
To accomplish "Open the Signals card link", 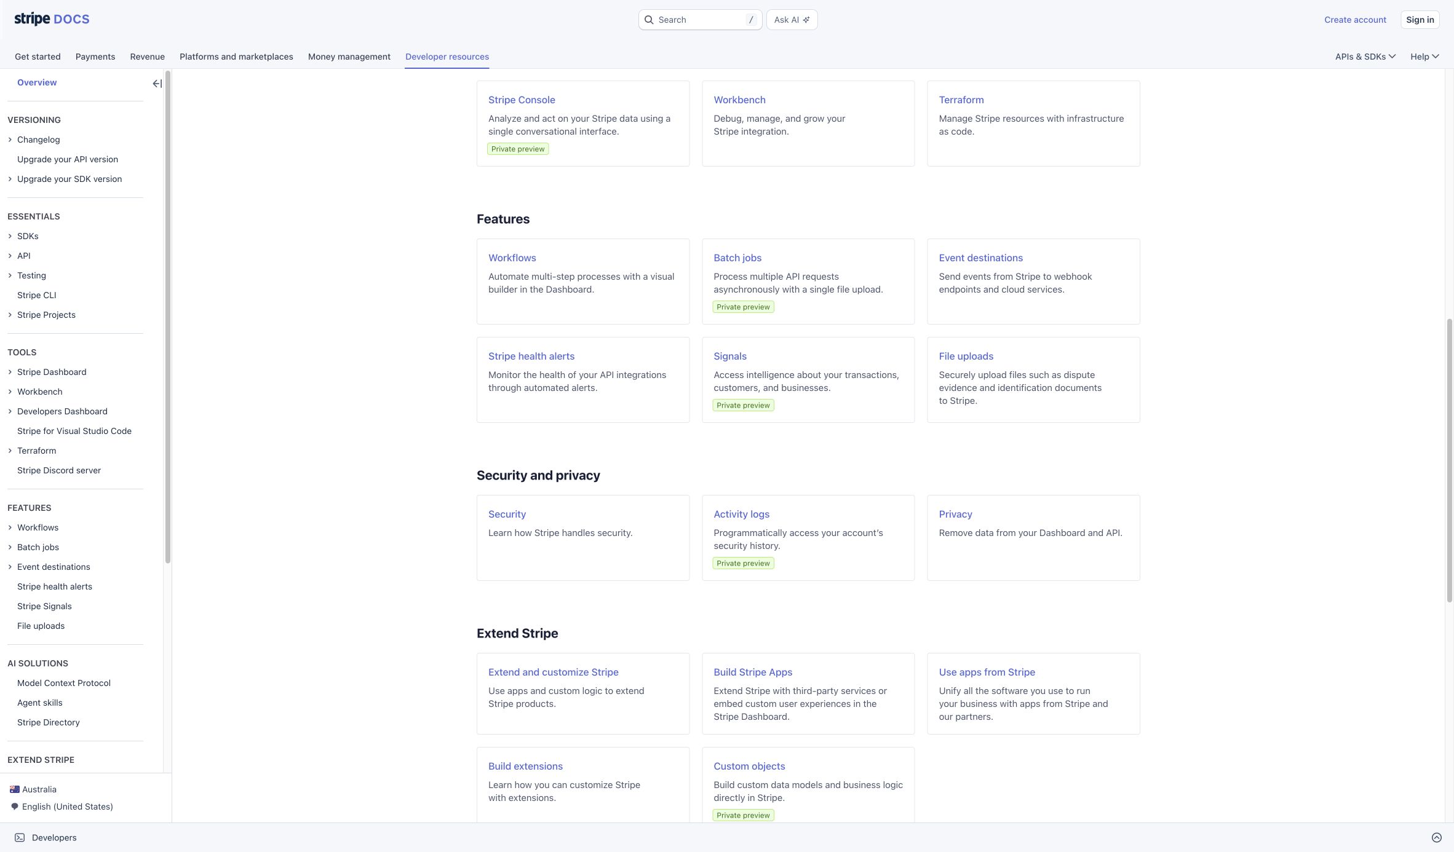I will [730, 356].
